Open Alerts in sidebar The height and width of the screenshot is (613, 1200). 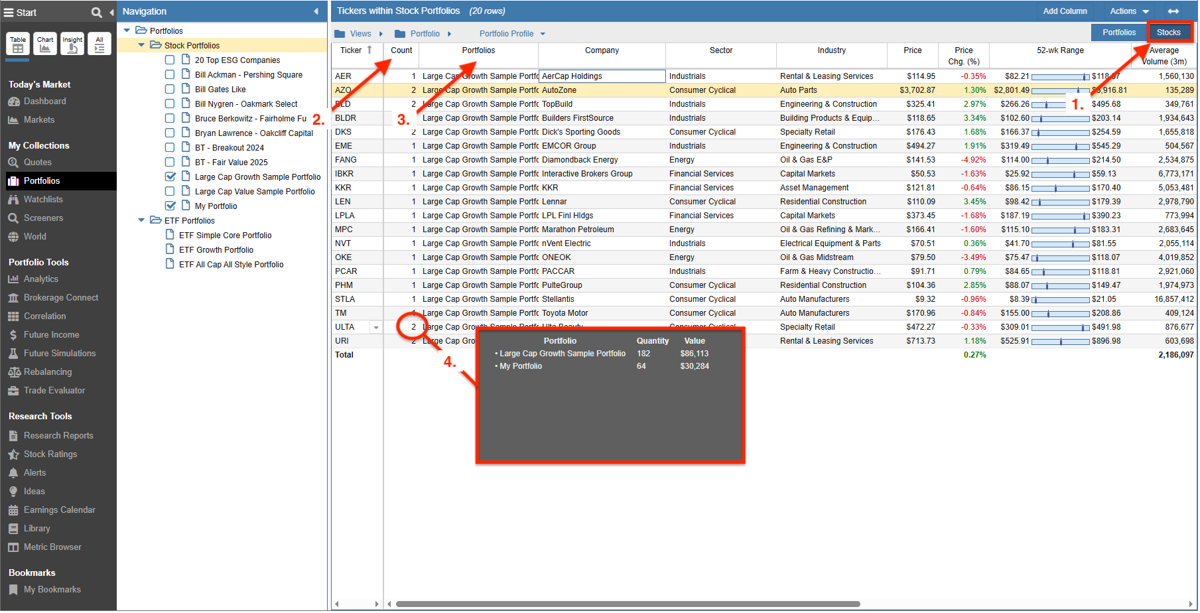pos(35,473)
